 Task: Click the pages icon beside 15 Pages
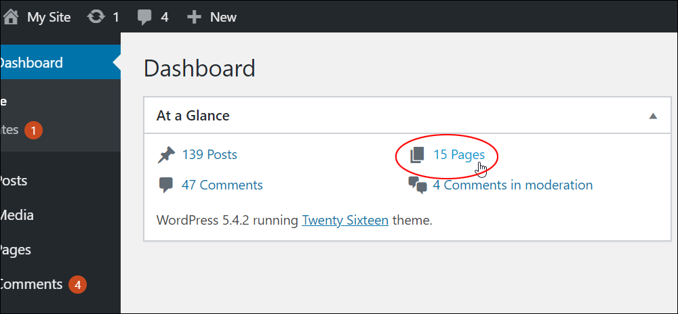417,155
